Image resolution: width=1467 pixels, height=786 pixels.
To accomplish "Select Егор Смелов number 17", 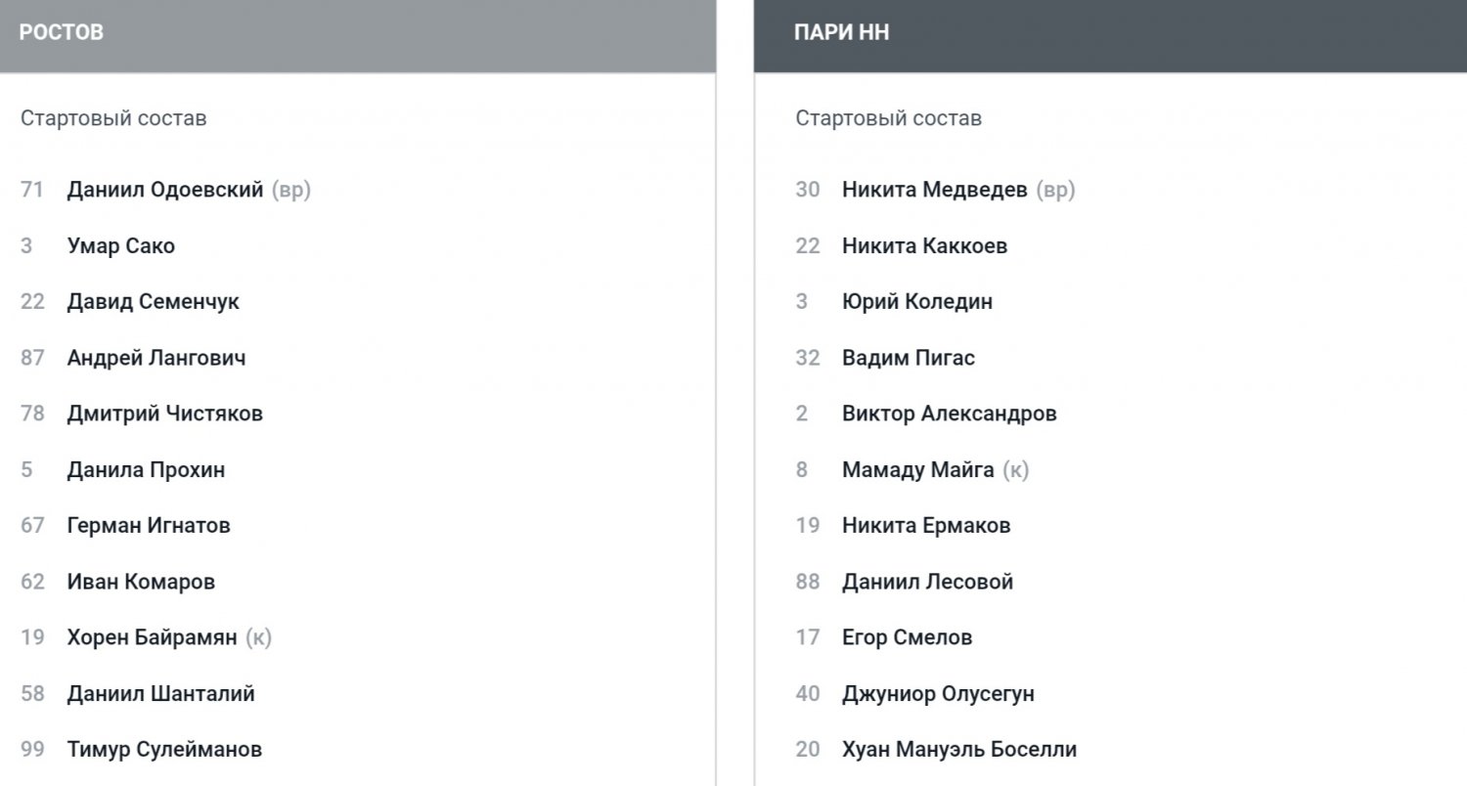I will [907, 637].
